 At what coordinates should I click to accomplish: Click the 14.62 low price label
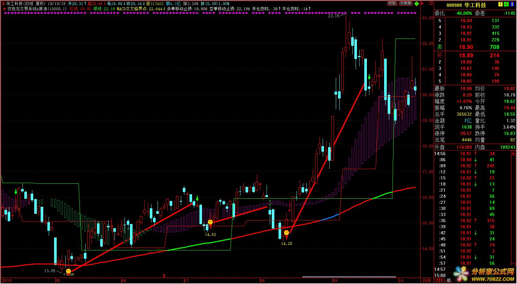[210, 235]
